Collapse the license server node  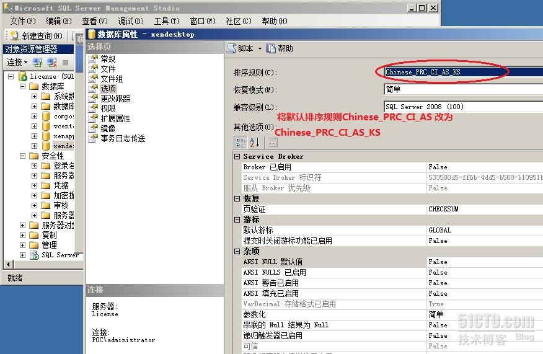point(11,76)
